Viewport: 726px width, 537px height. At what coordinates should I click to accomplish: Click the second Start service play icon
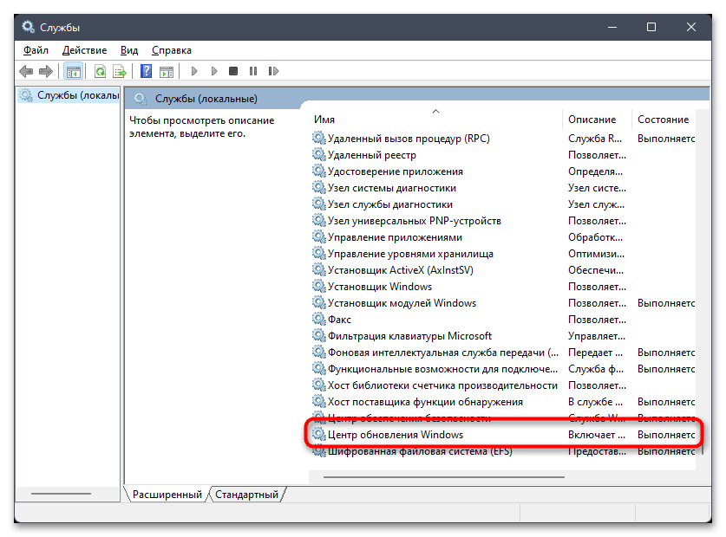coord(213,71)
